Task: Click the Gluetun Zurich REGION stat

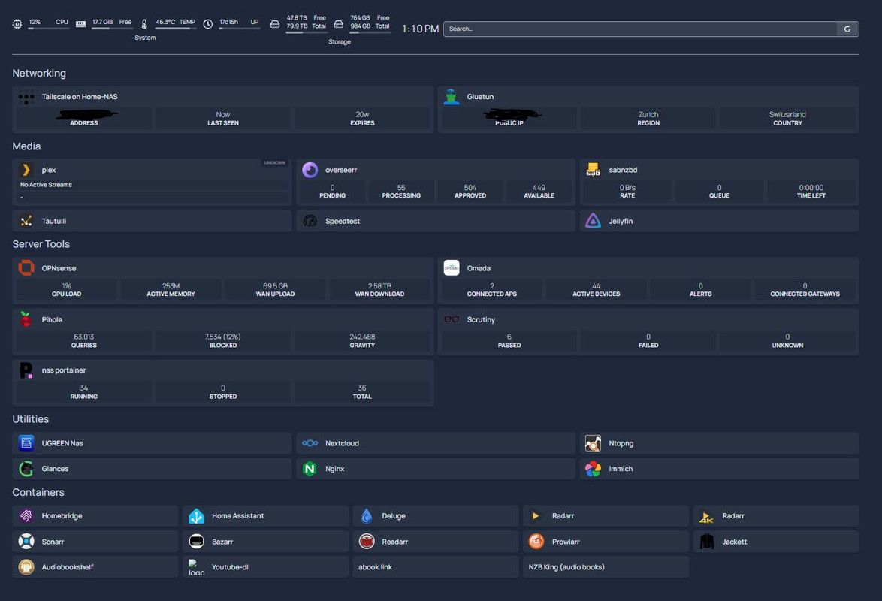Action: tap(648, 118)
